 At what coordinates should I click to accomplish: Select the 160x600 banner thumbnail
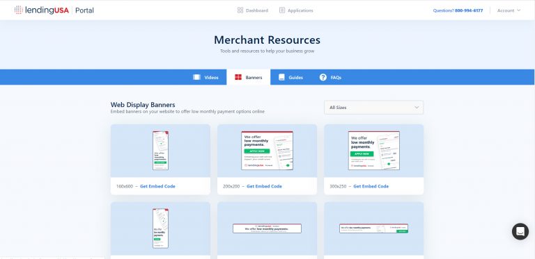click(160, 150)
